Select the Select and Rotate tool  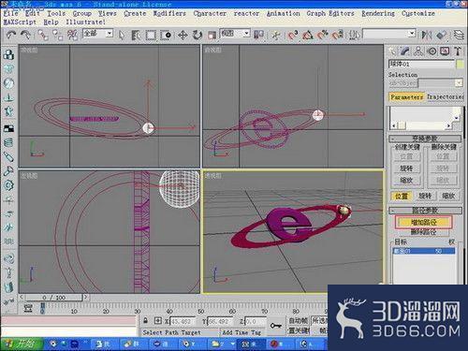(197, 35)
